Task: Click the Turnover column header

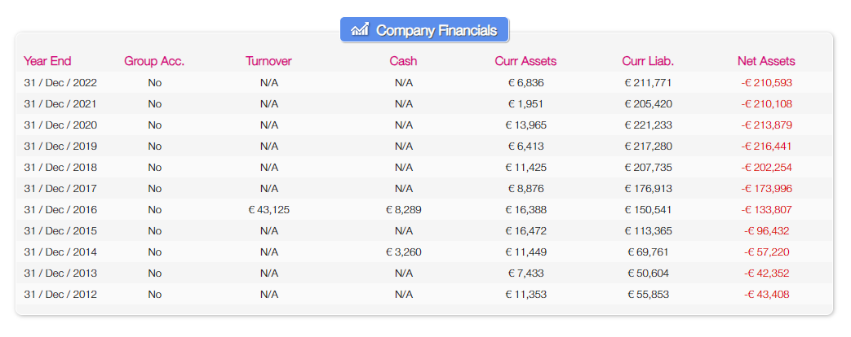Action: (268, 61)
